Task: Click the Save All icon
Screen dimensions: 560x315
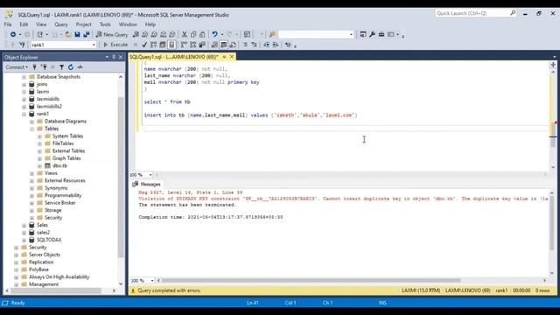Action: point(87,34)
